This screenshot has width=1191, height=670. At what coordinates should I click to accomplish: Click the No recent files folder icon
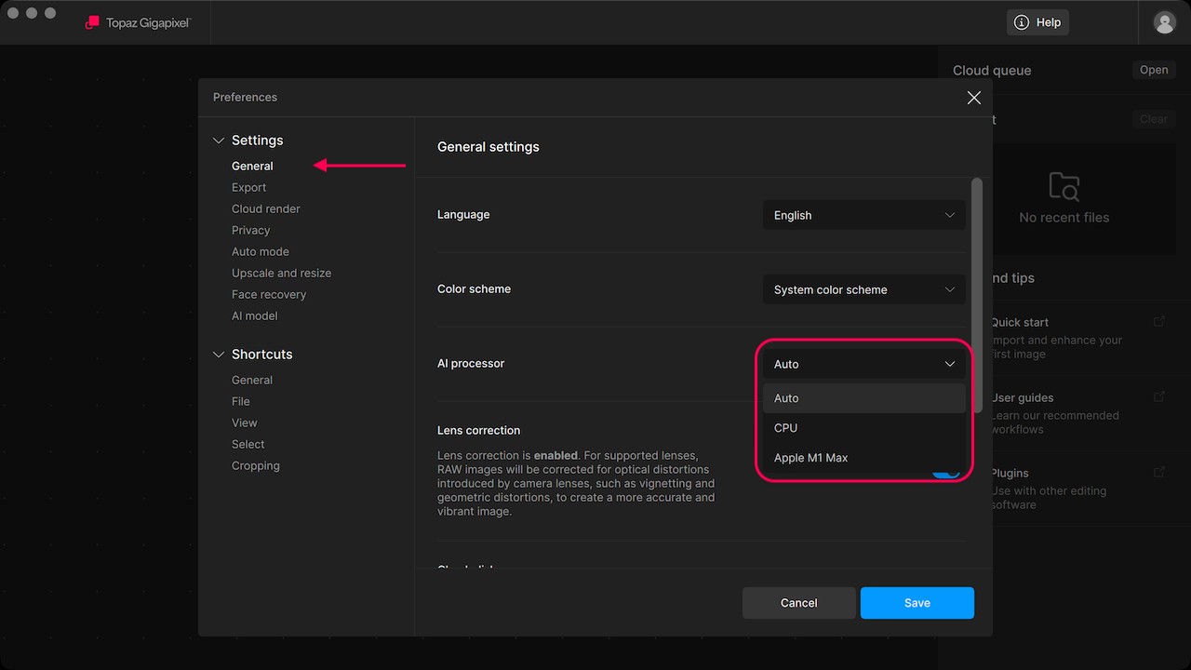coord(1064,187)
